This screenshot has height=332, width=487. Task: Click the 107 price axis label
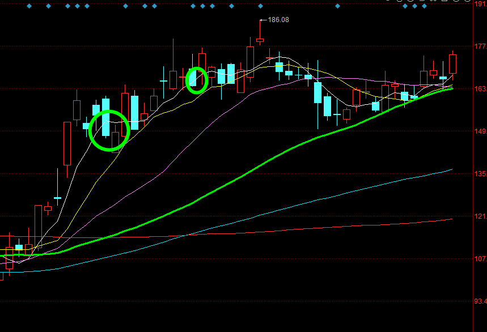tap(480, 259)
